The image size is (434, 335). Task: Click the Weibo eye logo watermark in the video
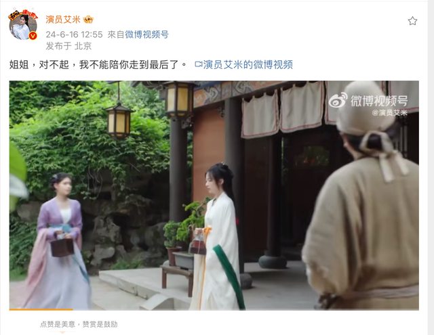(x=338, y=99)
